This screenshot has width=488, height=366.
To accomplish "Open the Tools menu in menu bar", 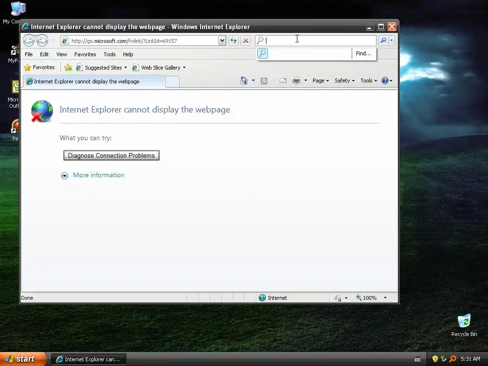I will [x=110, y=54].
